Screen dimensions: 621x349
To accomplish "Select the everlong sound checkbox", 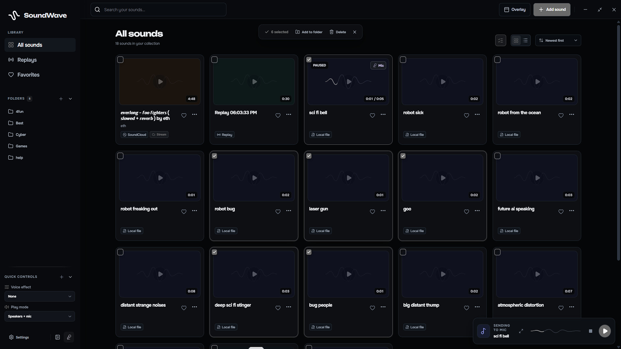I will (x=120, y=60).
